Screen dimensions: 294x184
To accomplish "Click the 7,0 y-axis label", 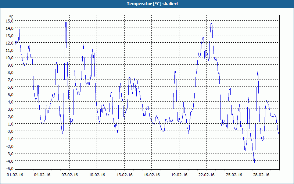I will [10, 80].
